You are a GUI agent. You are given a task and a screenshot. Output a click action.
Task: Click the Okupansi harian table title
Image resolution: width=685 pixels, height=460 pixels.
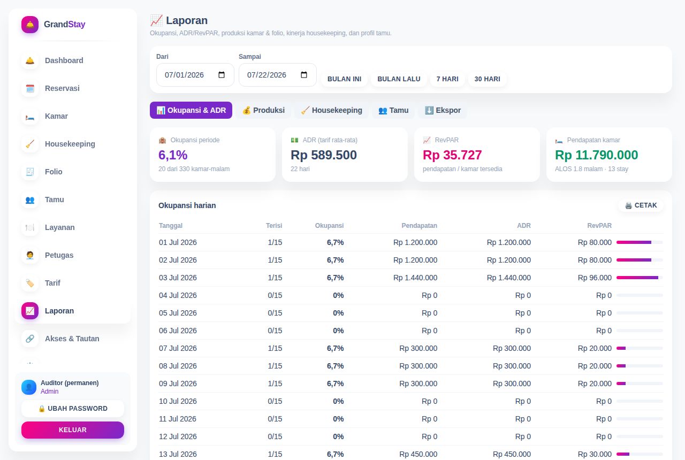(187, 205)
